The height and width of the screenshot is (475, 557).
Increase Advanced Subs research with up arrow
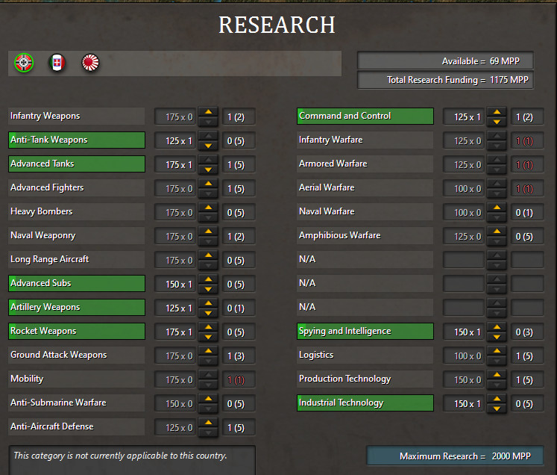(209, 279)
